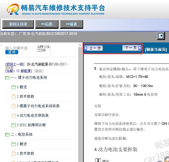The width and height of the screenshot is (169, 162).
Task: Expand 1 概述 under 电控系统
Action: point(22,144)
